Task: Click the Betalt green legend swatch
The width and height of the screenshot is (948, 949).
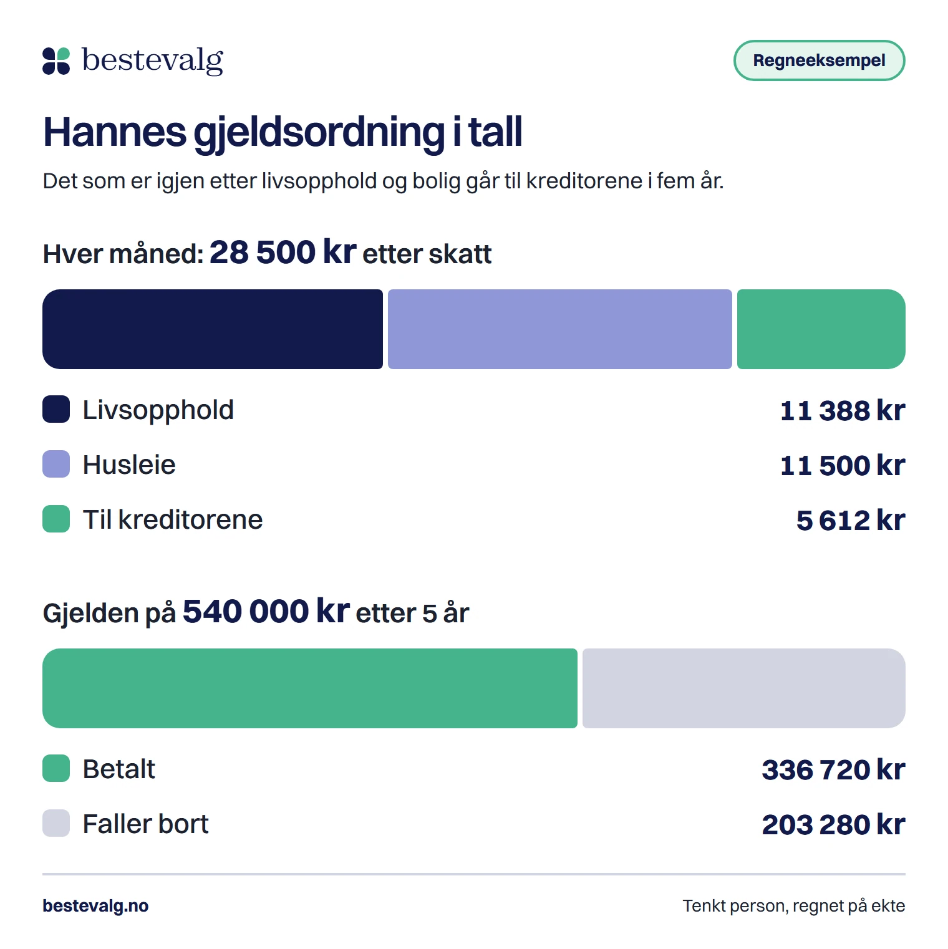Action: tap(56, 768)
